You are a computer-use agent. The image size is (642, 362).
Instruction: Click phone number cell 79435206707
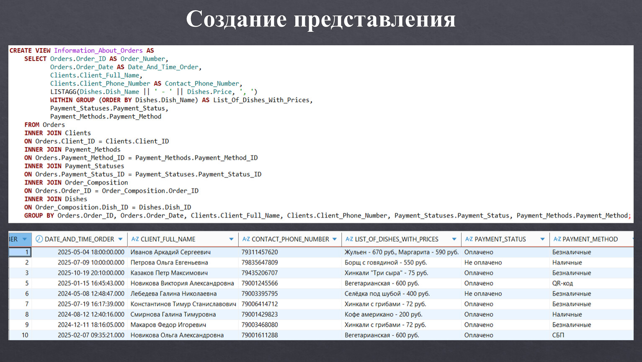tap(260, 273)
